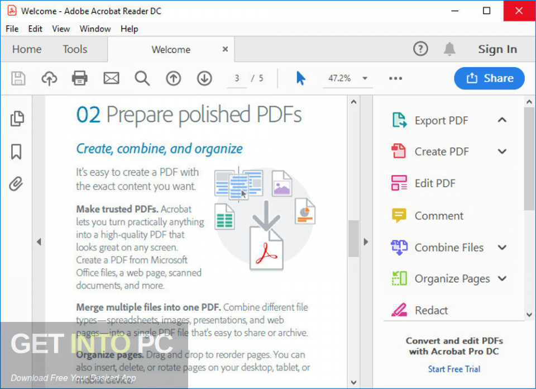Click the Sign In button
The image size is (536, 389).
[497, 49]
